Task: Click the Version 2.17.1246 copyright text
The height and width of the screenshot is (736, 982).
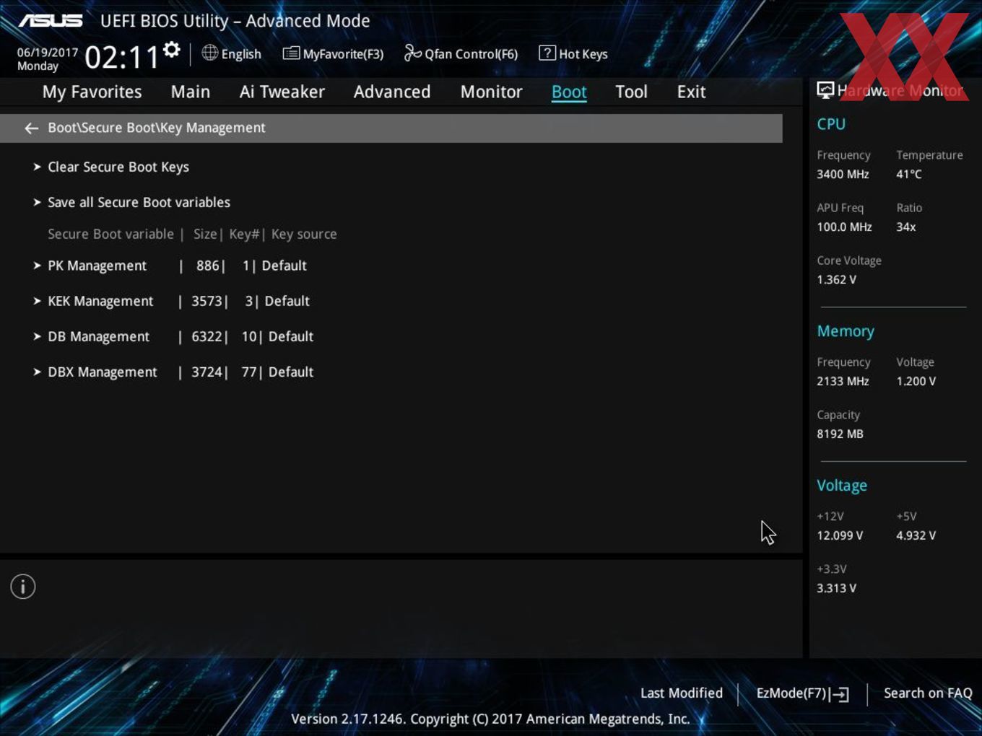Action: click(490, 719)
